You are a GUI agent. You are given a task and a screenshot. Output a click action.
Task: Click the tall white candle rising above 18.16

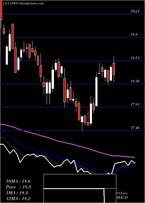point(97,92)
